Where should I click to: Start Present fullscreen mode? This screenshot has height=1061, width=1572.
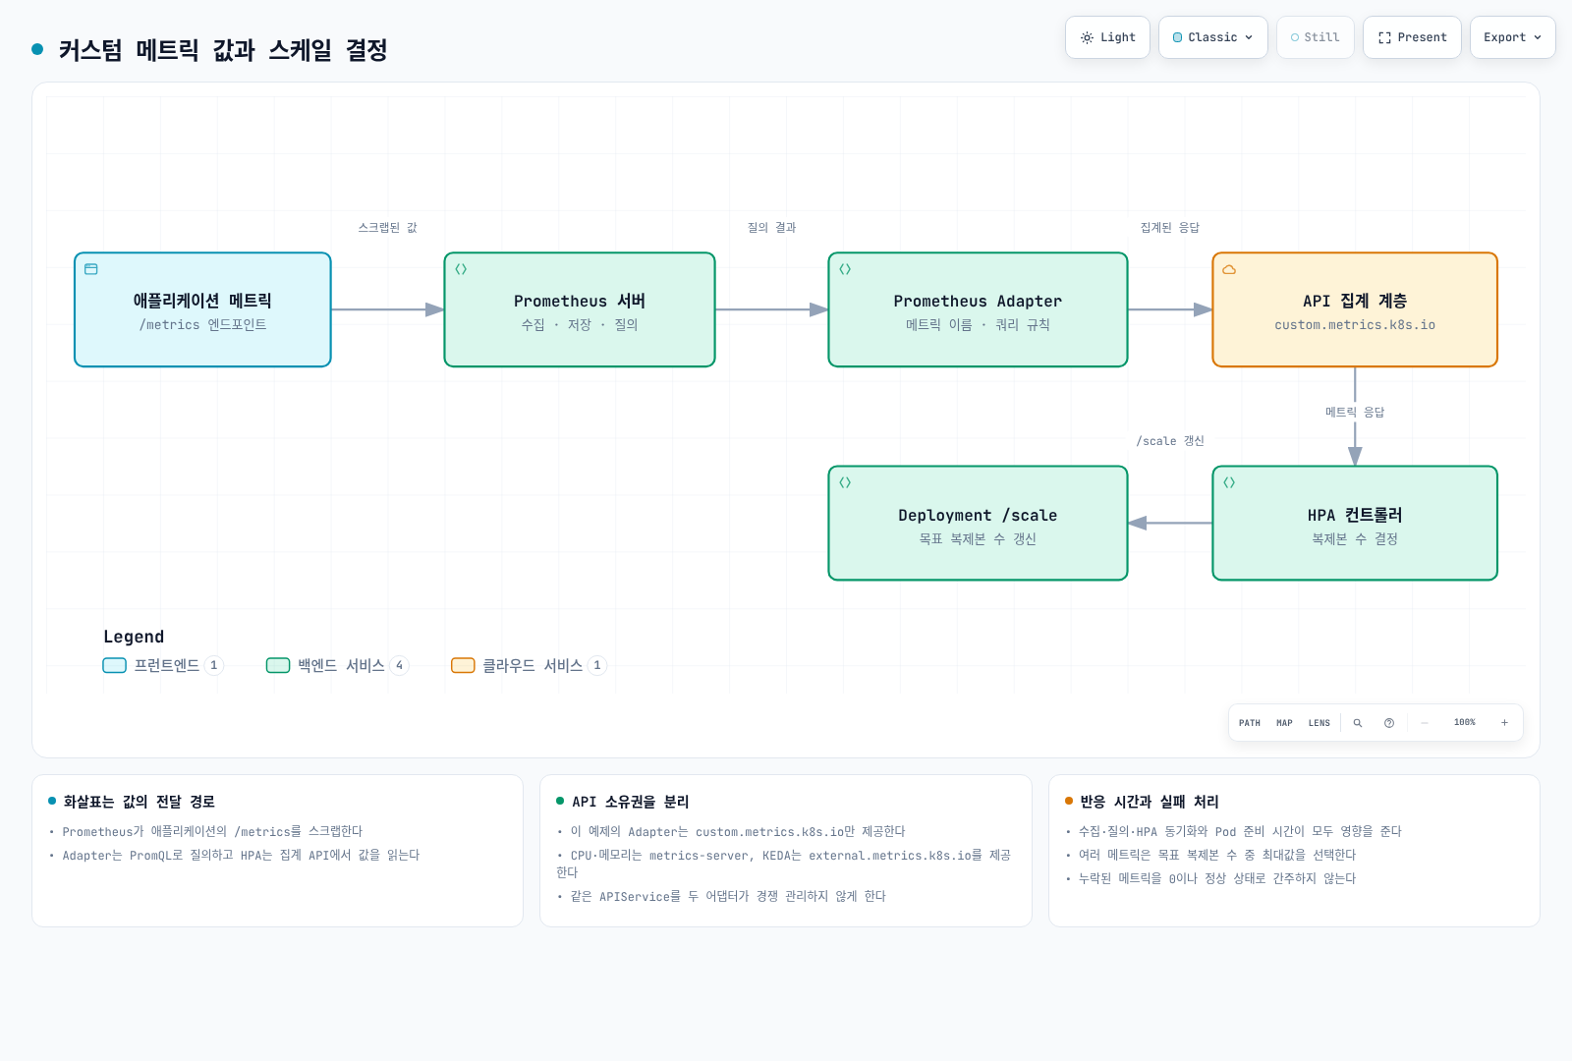pos(1412,37)
